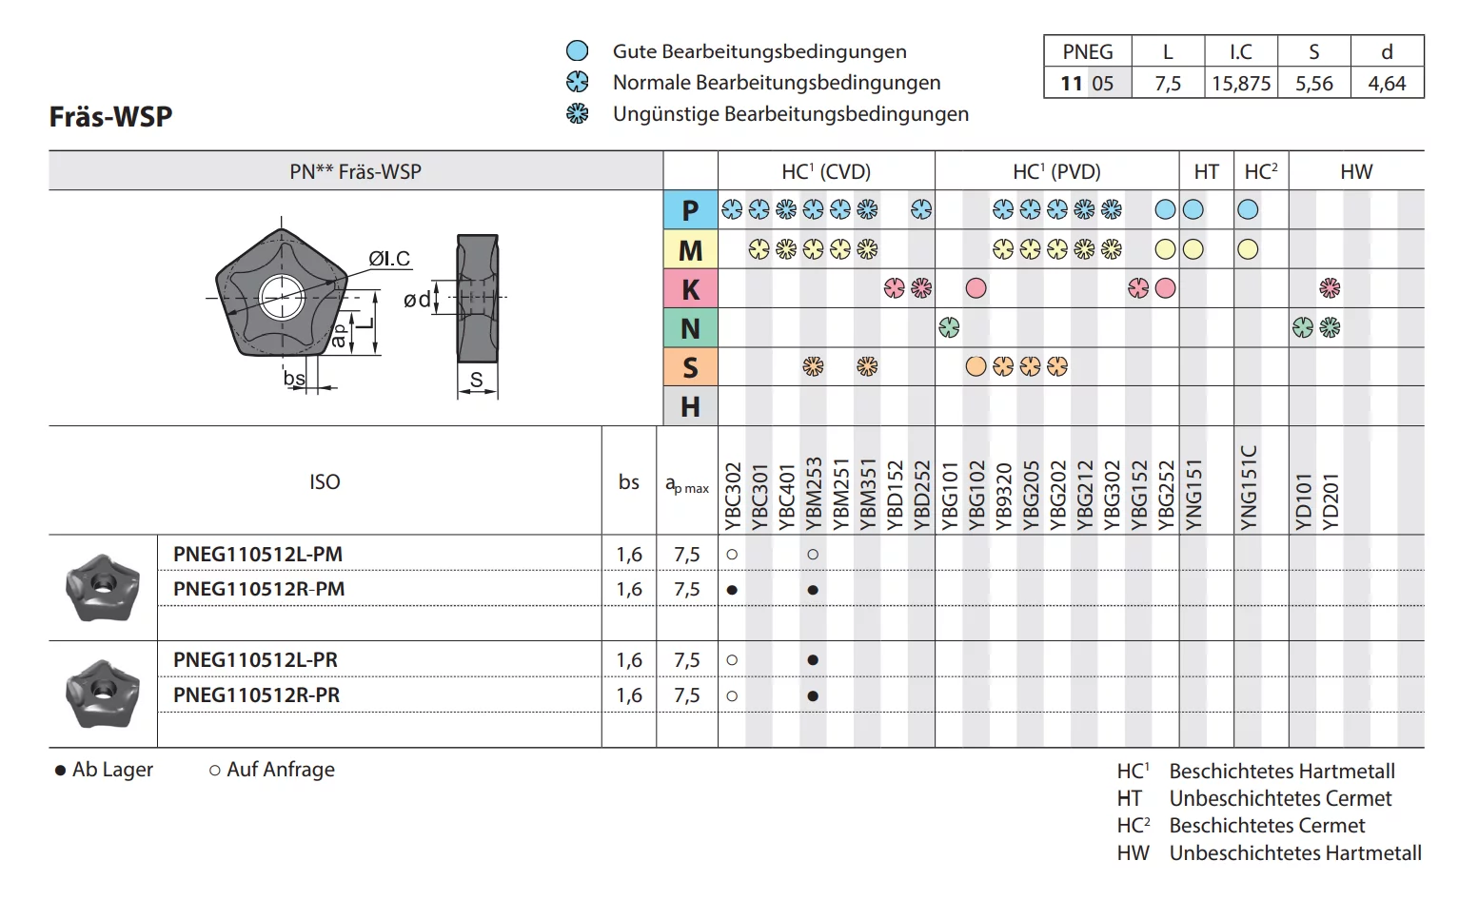Viewport: 1459px width, 900px height.
Task: Click the M row yellow circle under YBG252
Action: [x=1166, y=249]
